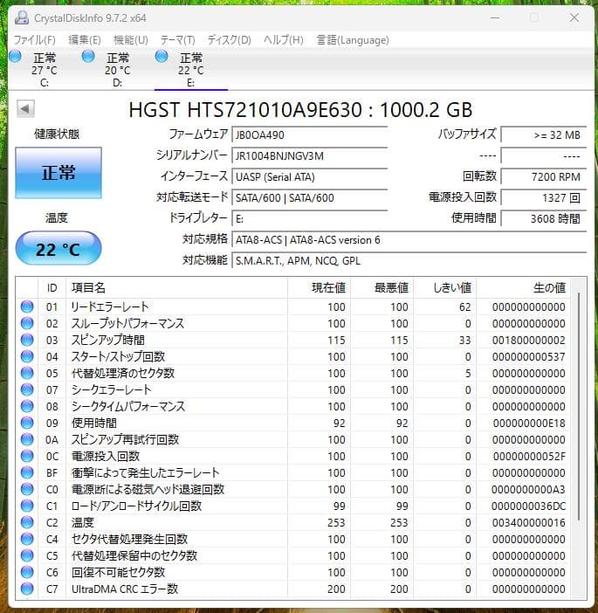Click the previous disk arrow button
Screen dimensions: 598x613
click(25, 108)
